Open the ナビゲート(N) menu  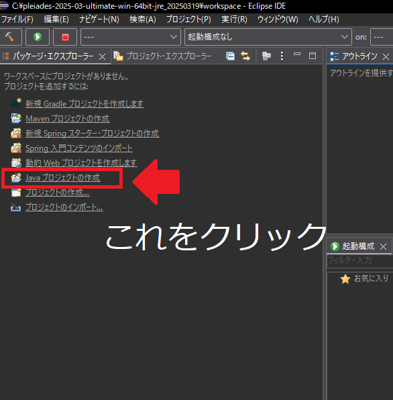pos(99,19)
